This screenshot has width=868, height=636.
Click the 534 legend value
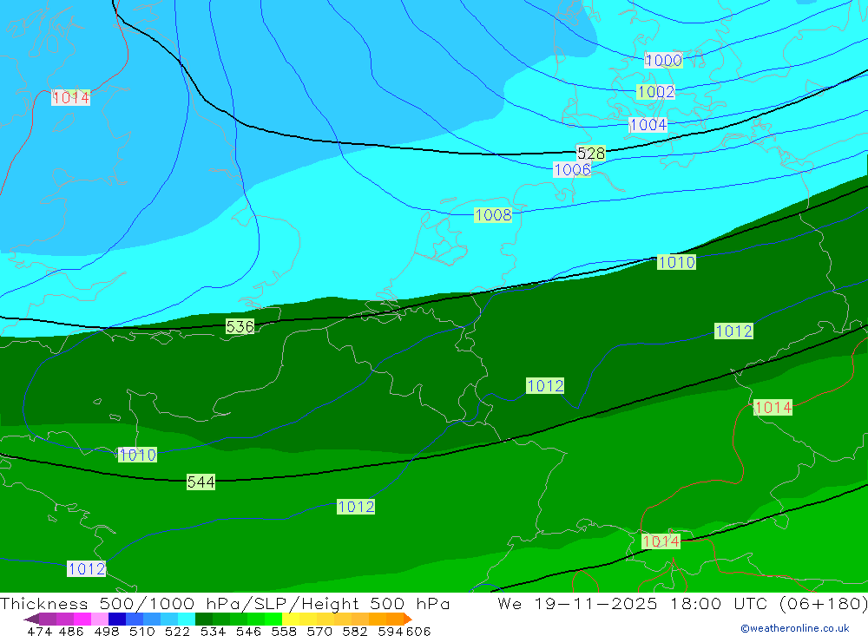coord(213,631)
